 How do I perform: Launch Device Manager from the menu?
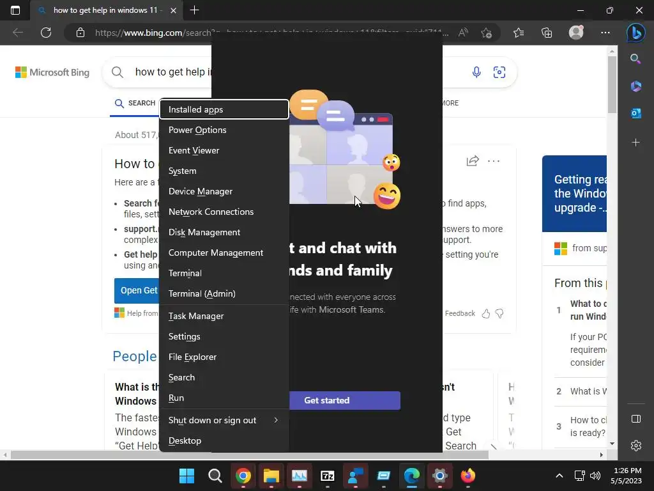point(224,191)
